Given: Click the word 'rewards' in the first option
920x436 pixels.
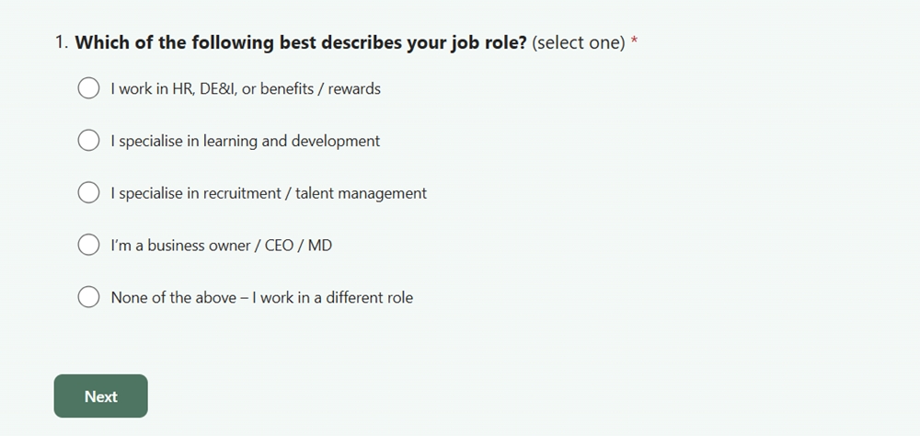Looking at the screenshot, I should pyautogui.click(x=354, y=88).
